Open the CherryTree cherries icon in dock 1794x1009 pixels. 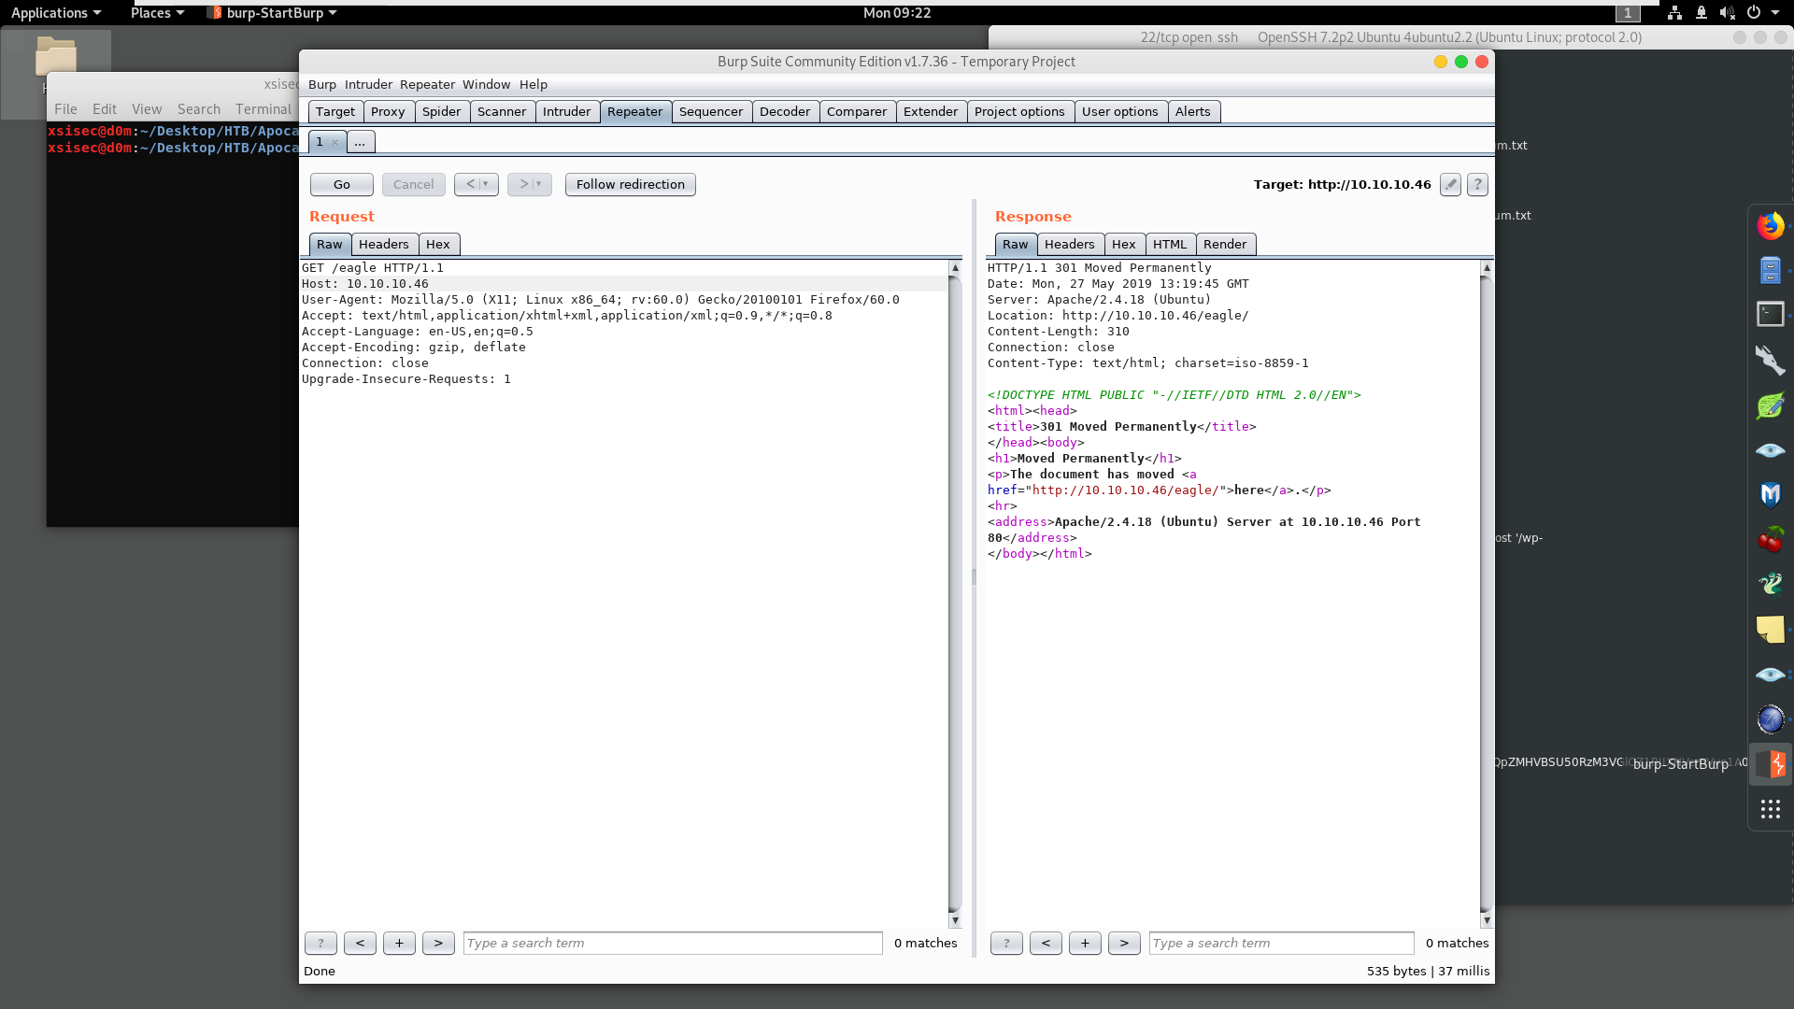[1770, 539]
